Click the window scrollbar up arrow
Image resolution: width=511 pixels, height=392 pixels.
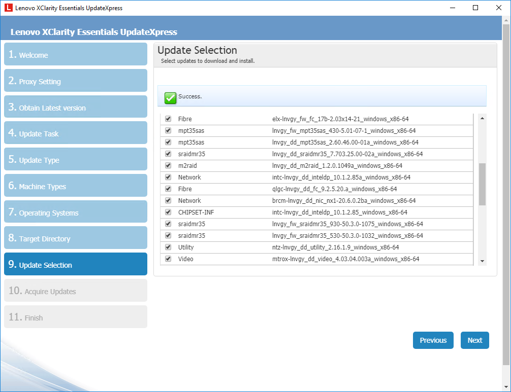pyautogui.click(x=506, y=20)
